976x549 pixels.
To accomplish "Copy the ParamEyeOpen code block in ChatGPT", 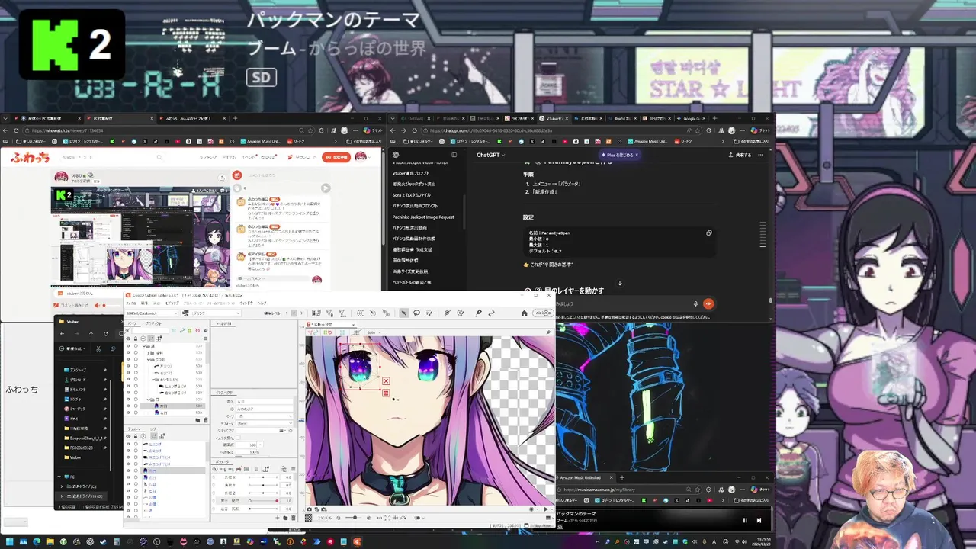I will point(709,233).
